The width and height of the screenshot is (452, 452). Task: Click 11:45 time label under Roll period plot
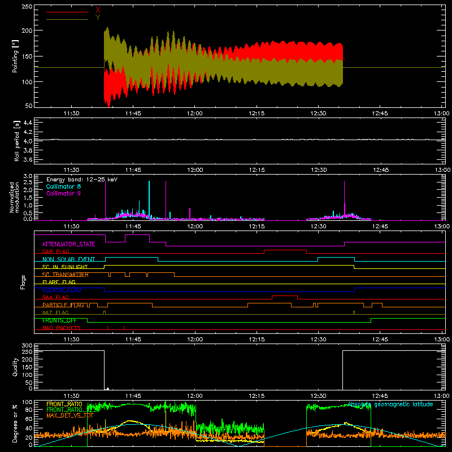133,170
